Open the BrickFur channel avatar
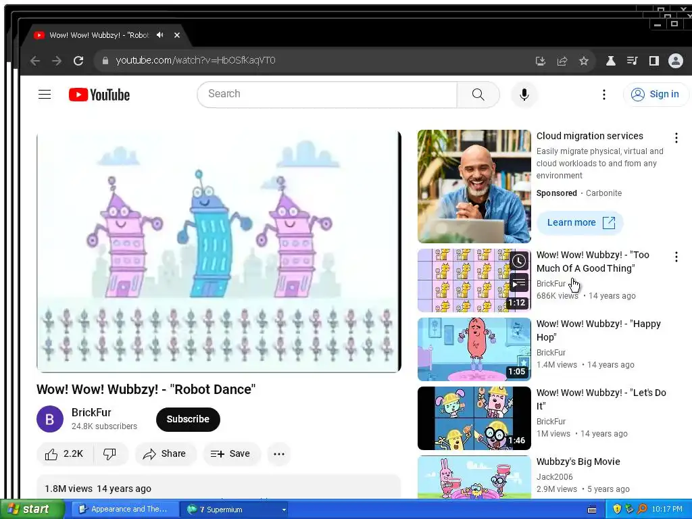The image size is (692, 519). point(50,419)
